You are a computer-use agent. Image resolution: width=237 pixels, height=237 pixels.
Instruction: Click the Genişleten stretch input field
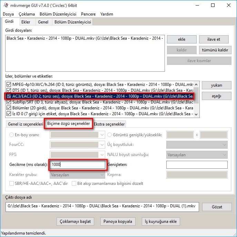(197, 165)
